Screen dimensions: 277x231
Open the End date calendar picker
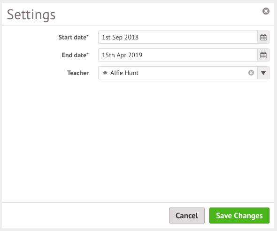pos(263,55)
